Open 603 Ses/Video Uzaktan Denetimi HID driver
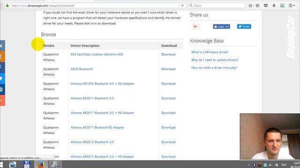The image size is (300, 168). 97,54
